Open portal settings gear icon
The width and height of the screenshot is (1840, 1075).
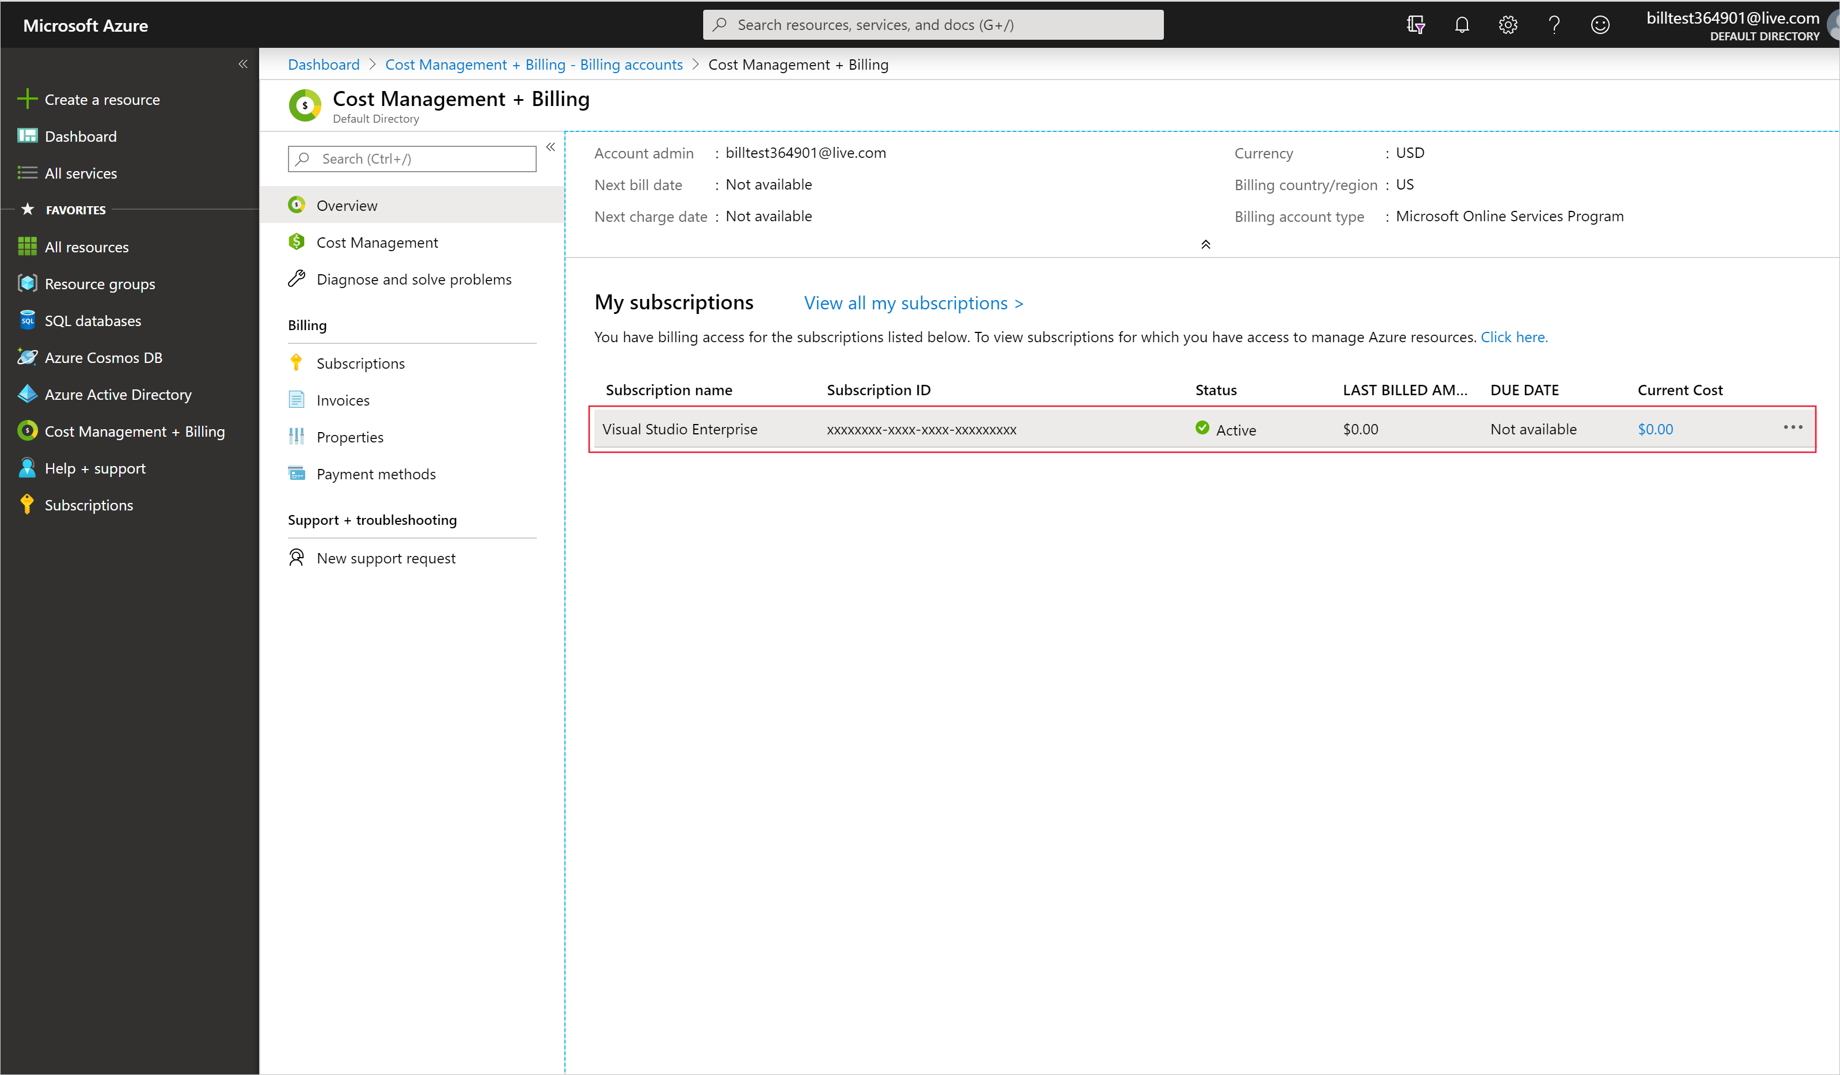(1508, 25)
